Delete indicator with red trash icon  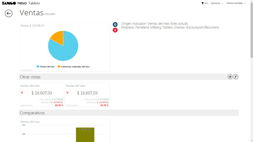115,30
